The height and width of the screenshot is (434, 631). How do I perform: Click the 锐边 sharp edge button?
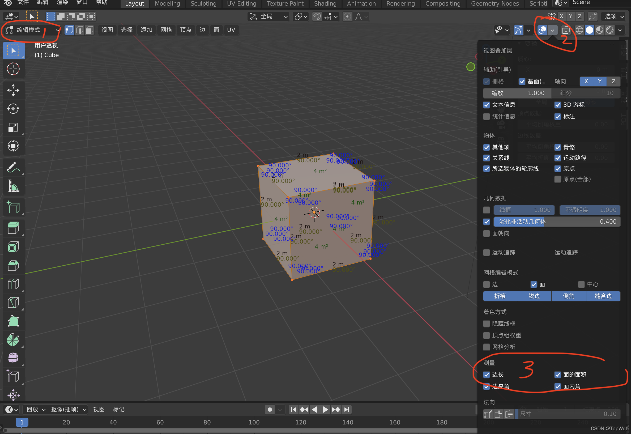534,296
